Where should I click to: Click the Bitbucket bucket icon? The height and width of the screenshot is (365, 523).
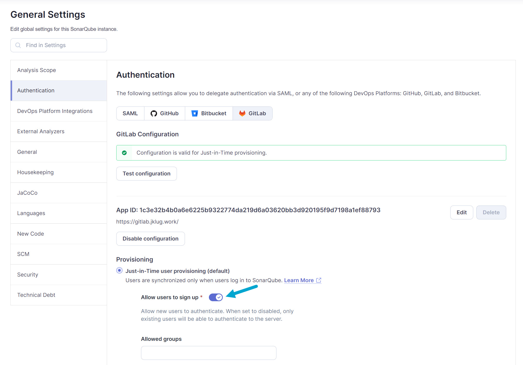[x=194, y=113]
